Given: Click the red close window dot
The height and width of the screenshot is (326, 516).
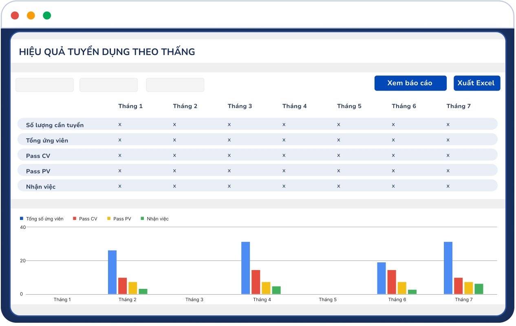Looking at the screenshot, I should [x=15, y=16].
